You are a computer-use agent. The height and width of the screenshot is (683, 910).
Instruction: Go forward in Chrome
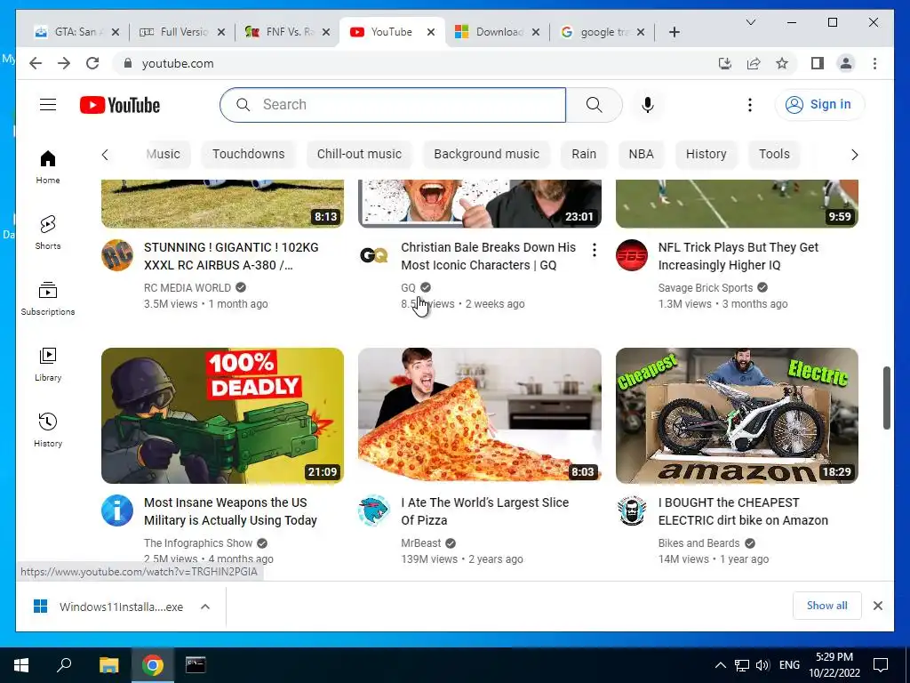click(x=64, y=63)
